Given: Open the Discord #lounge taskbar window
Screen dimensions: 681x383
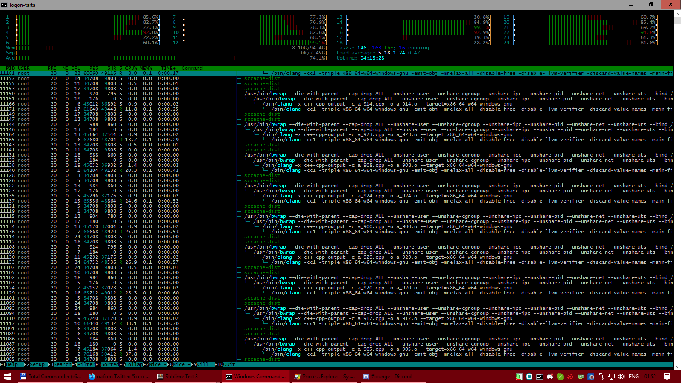Looking at the screenshot, I should pos(387,377).
